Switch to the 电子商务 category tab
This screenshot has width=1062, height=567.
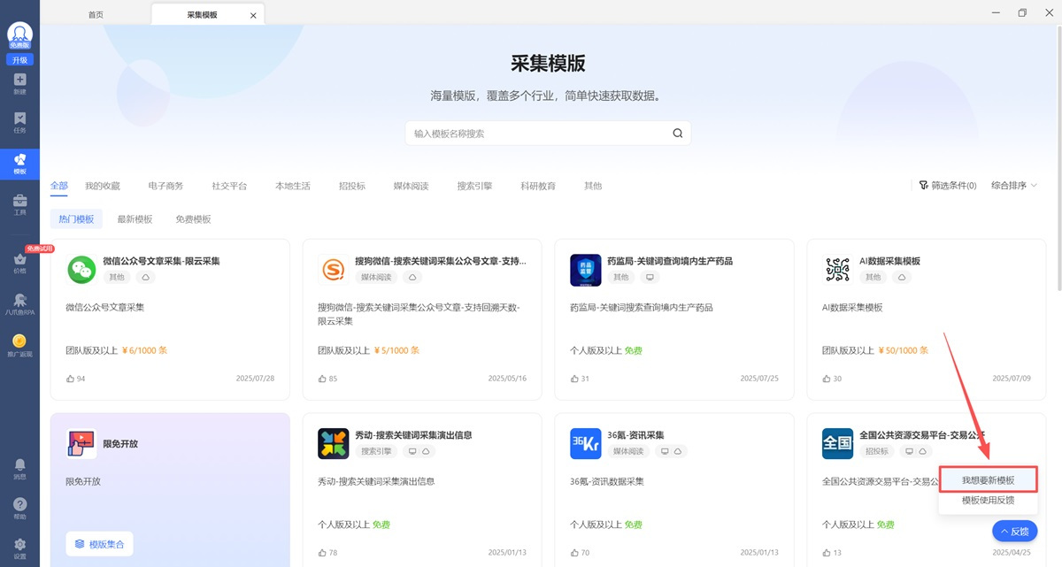click(x=165, y=186)
